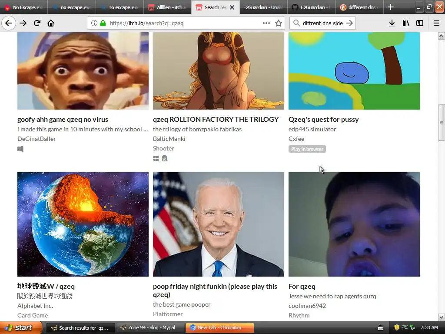Open the downloads panel
The image size is (445, 334).
click(392, 23)
